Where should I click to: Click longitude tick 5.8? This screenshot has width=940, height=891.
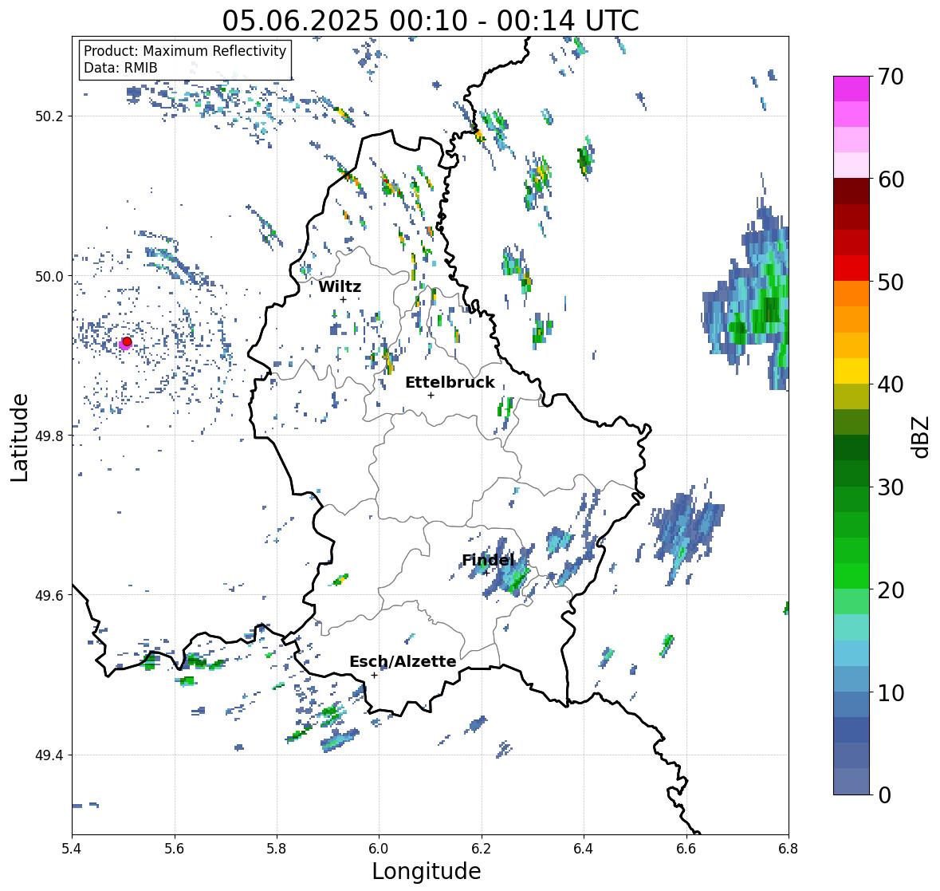pyautogui.click(x=277, y=849)
